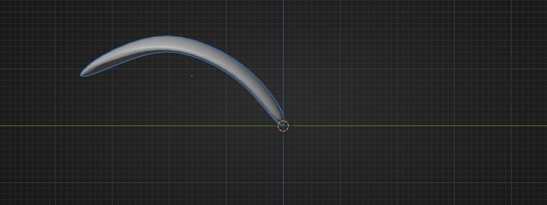
Task: Click the object's narrow tip beside the 3D cursor
Action: tap(280, 119)
